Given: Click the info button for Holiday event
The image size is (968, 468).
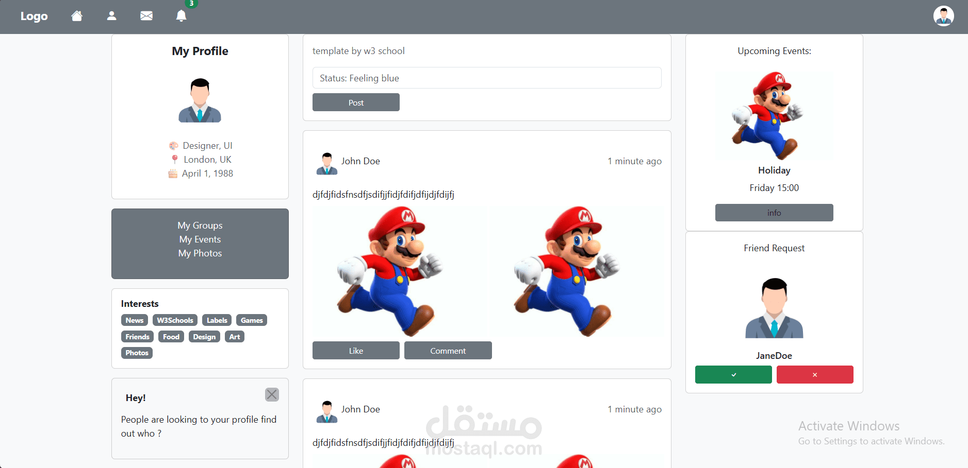Looking at the screenshot, I should [774, 213].
